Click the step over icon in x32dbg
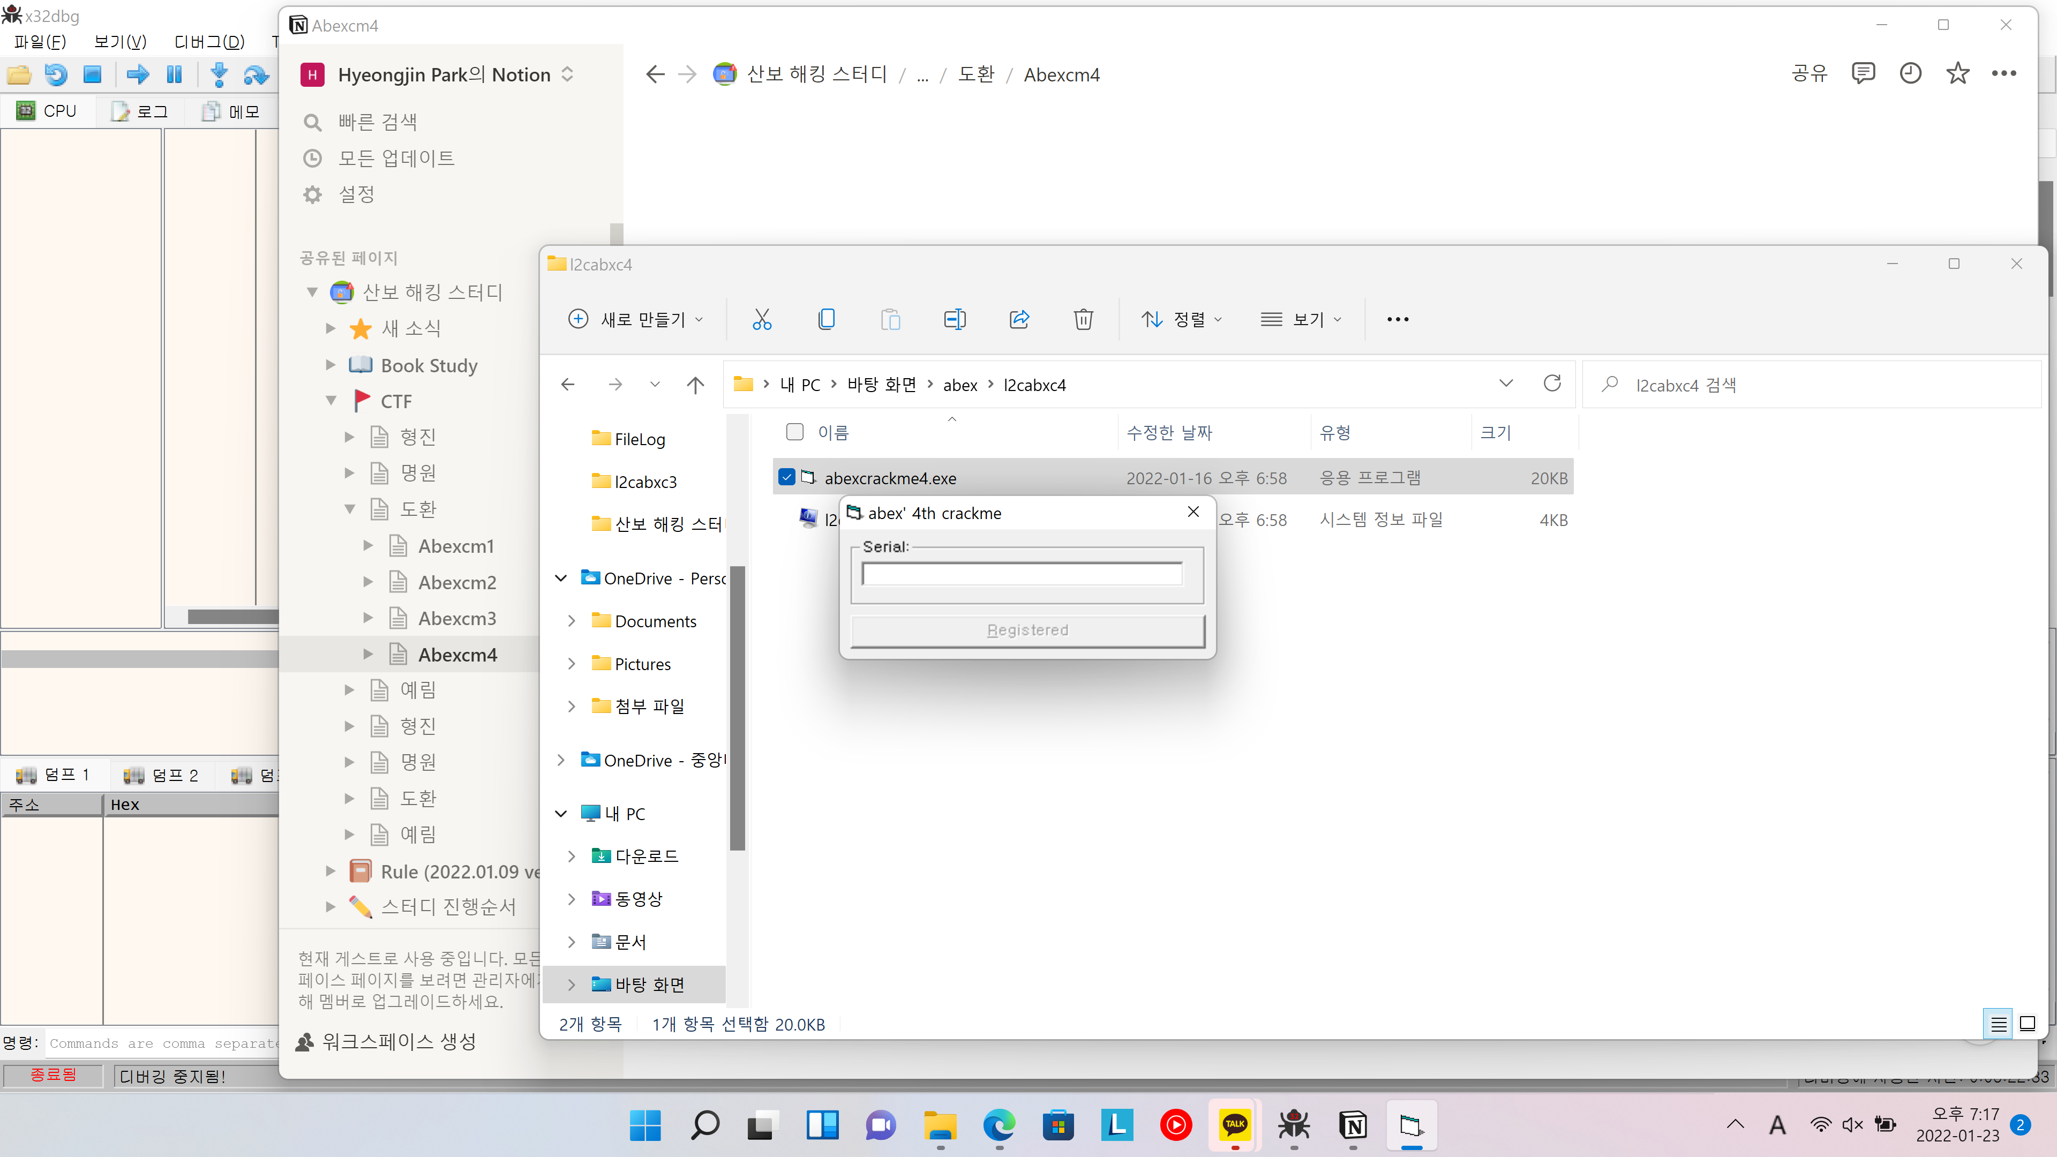Screen dimensions: 2057x1157 point(257,75)
